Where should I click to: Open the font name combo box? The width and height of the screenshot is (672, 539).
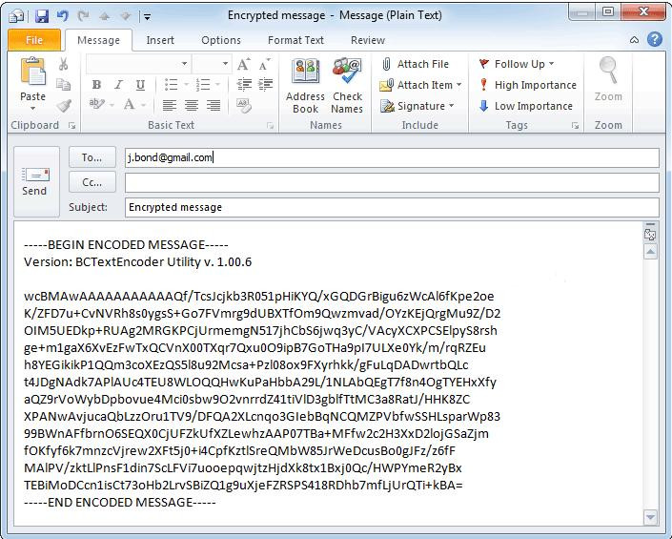pos(138,64)
